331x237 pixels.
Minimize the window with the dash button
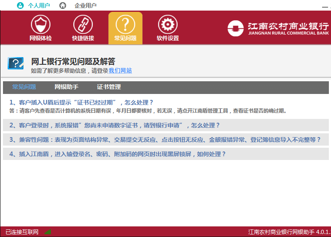tap(325, 7)
